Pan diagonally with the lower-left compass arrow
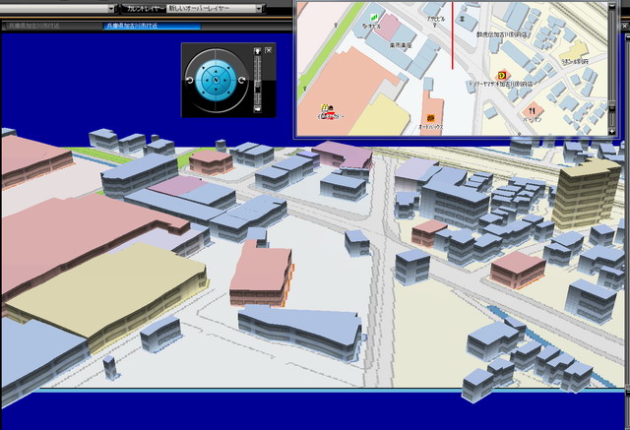 [x=204, y=92]
